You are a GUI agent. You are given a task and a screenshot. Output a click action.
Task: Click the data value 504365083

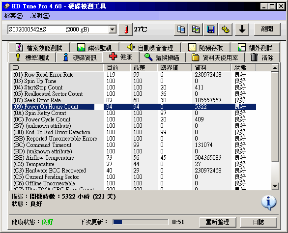[208, 158]
